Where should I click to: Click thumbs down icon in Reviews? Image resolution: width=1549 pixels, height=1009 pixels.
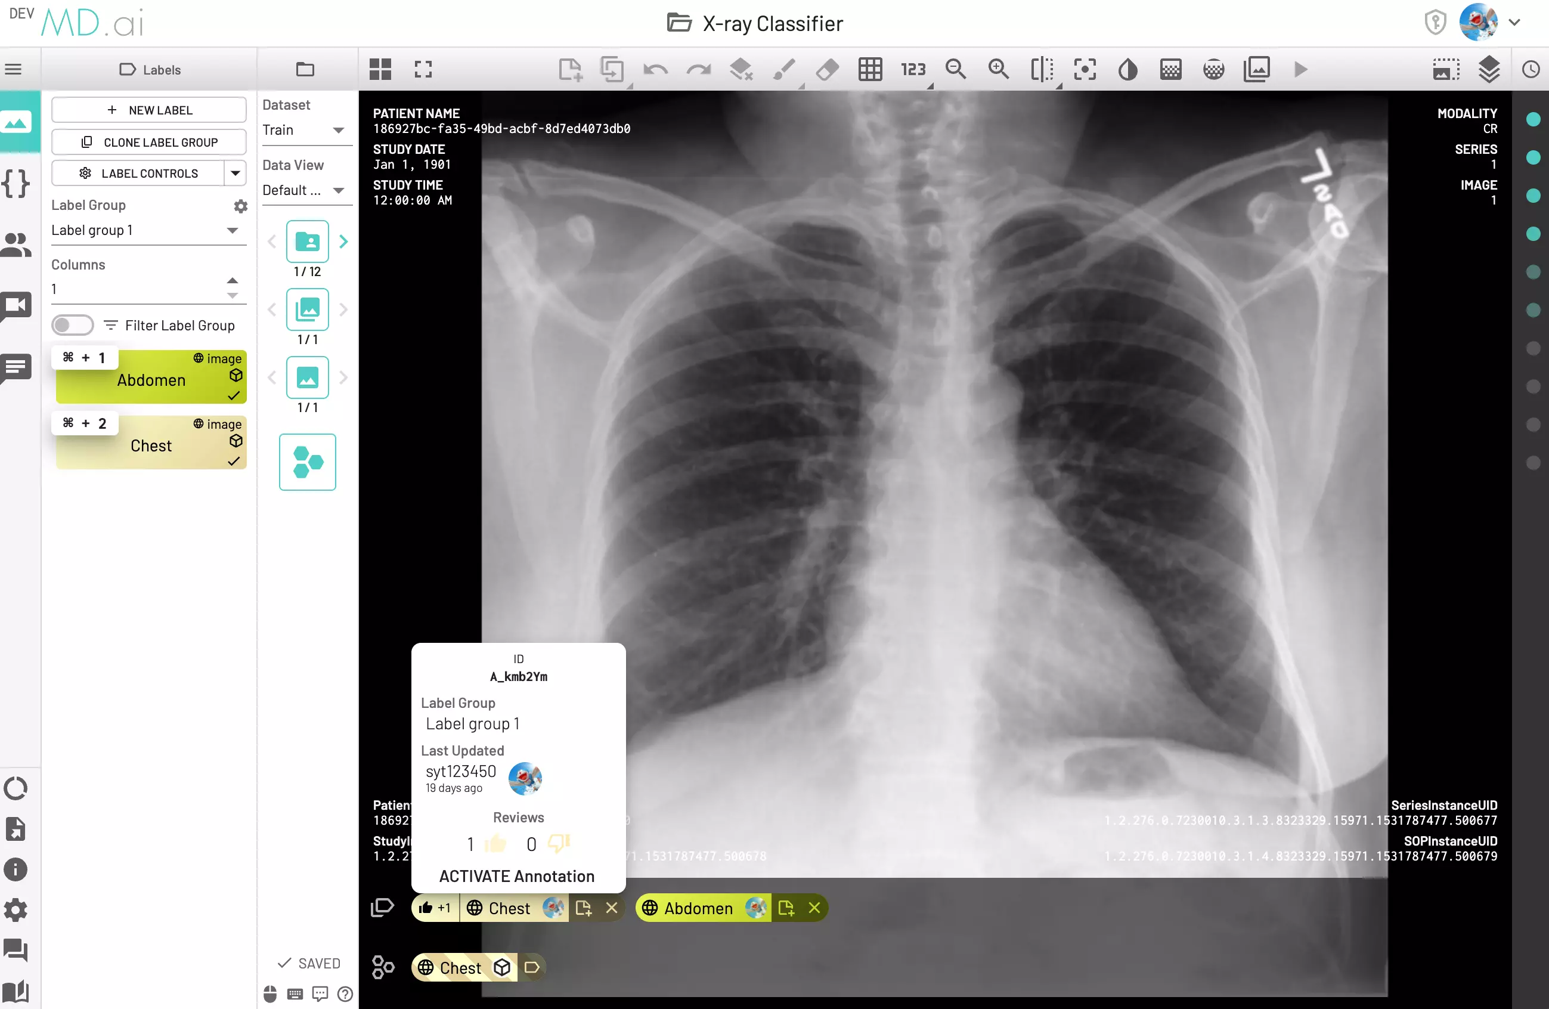(x=559, y=844)
